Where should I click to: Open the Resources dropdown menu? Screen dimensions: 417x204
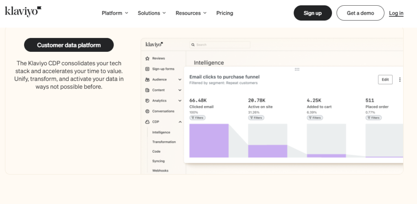191,13
